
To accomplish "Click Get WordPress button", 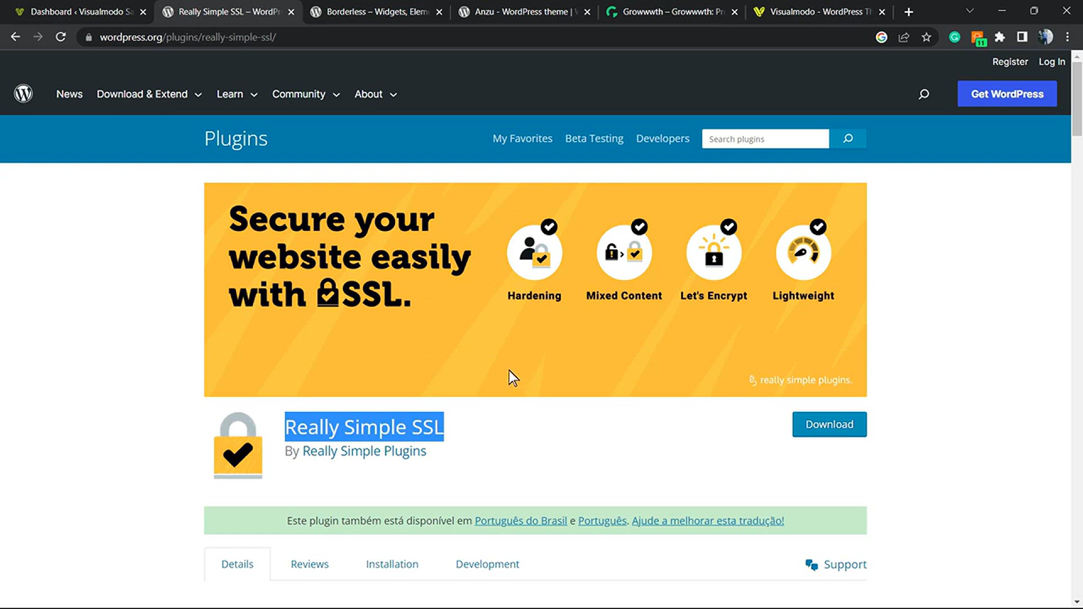I will (1007, 94).
